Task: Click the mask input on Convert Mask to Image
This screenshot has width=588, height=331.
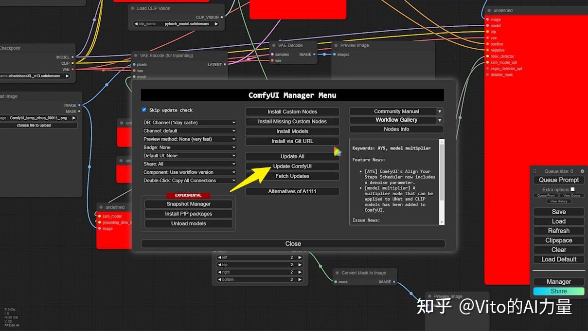Action: click(336, 281)
